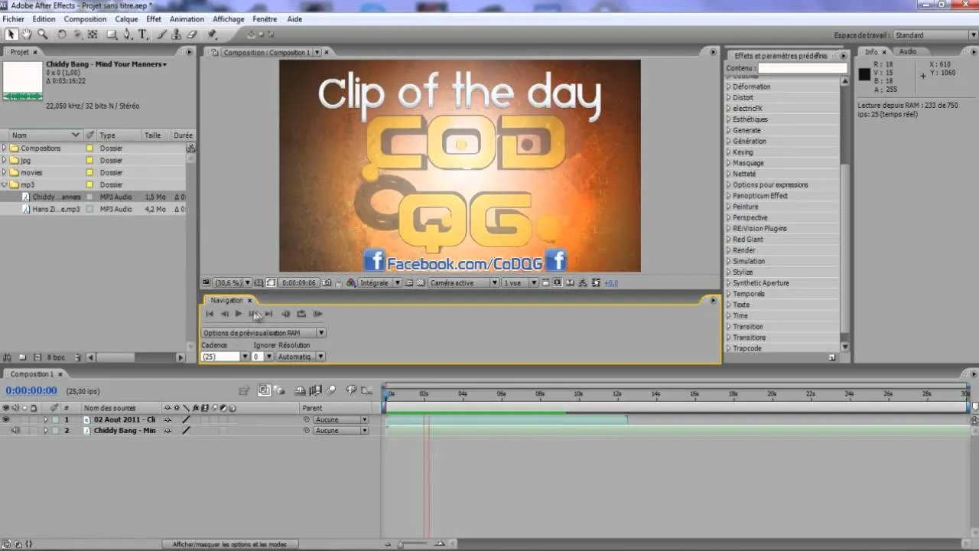The width and height of the screenshot is (979, 551).
Task: Toggle audio mute in Navigation panel
Action: (286, 314)
